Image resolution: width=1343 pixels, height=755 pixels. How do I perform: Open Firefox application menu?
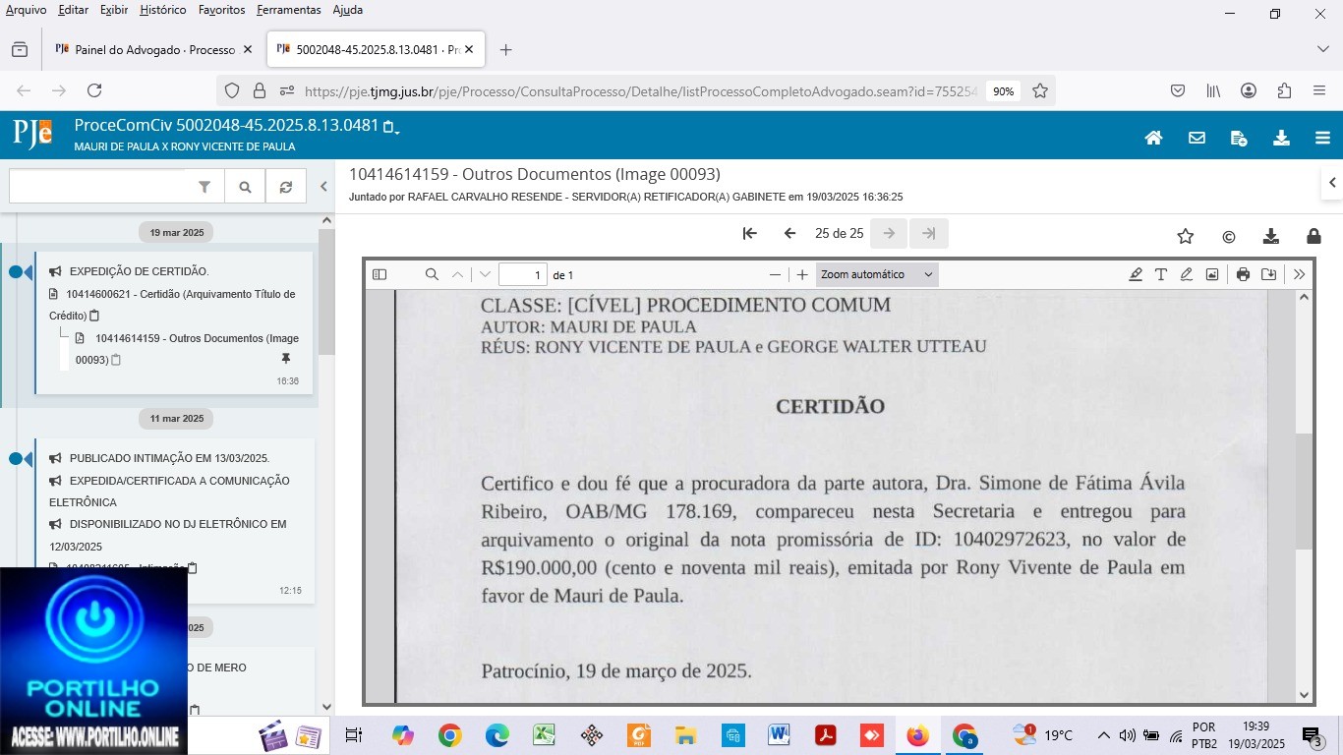(1319, 90)
